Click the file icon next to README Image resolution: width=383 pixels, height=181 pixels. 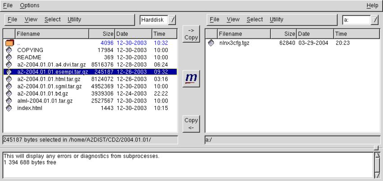pyautogui.click(x=9, y=57)
